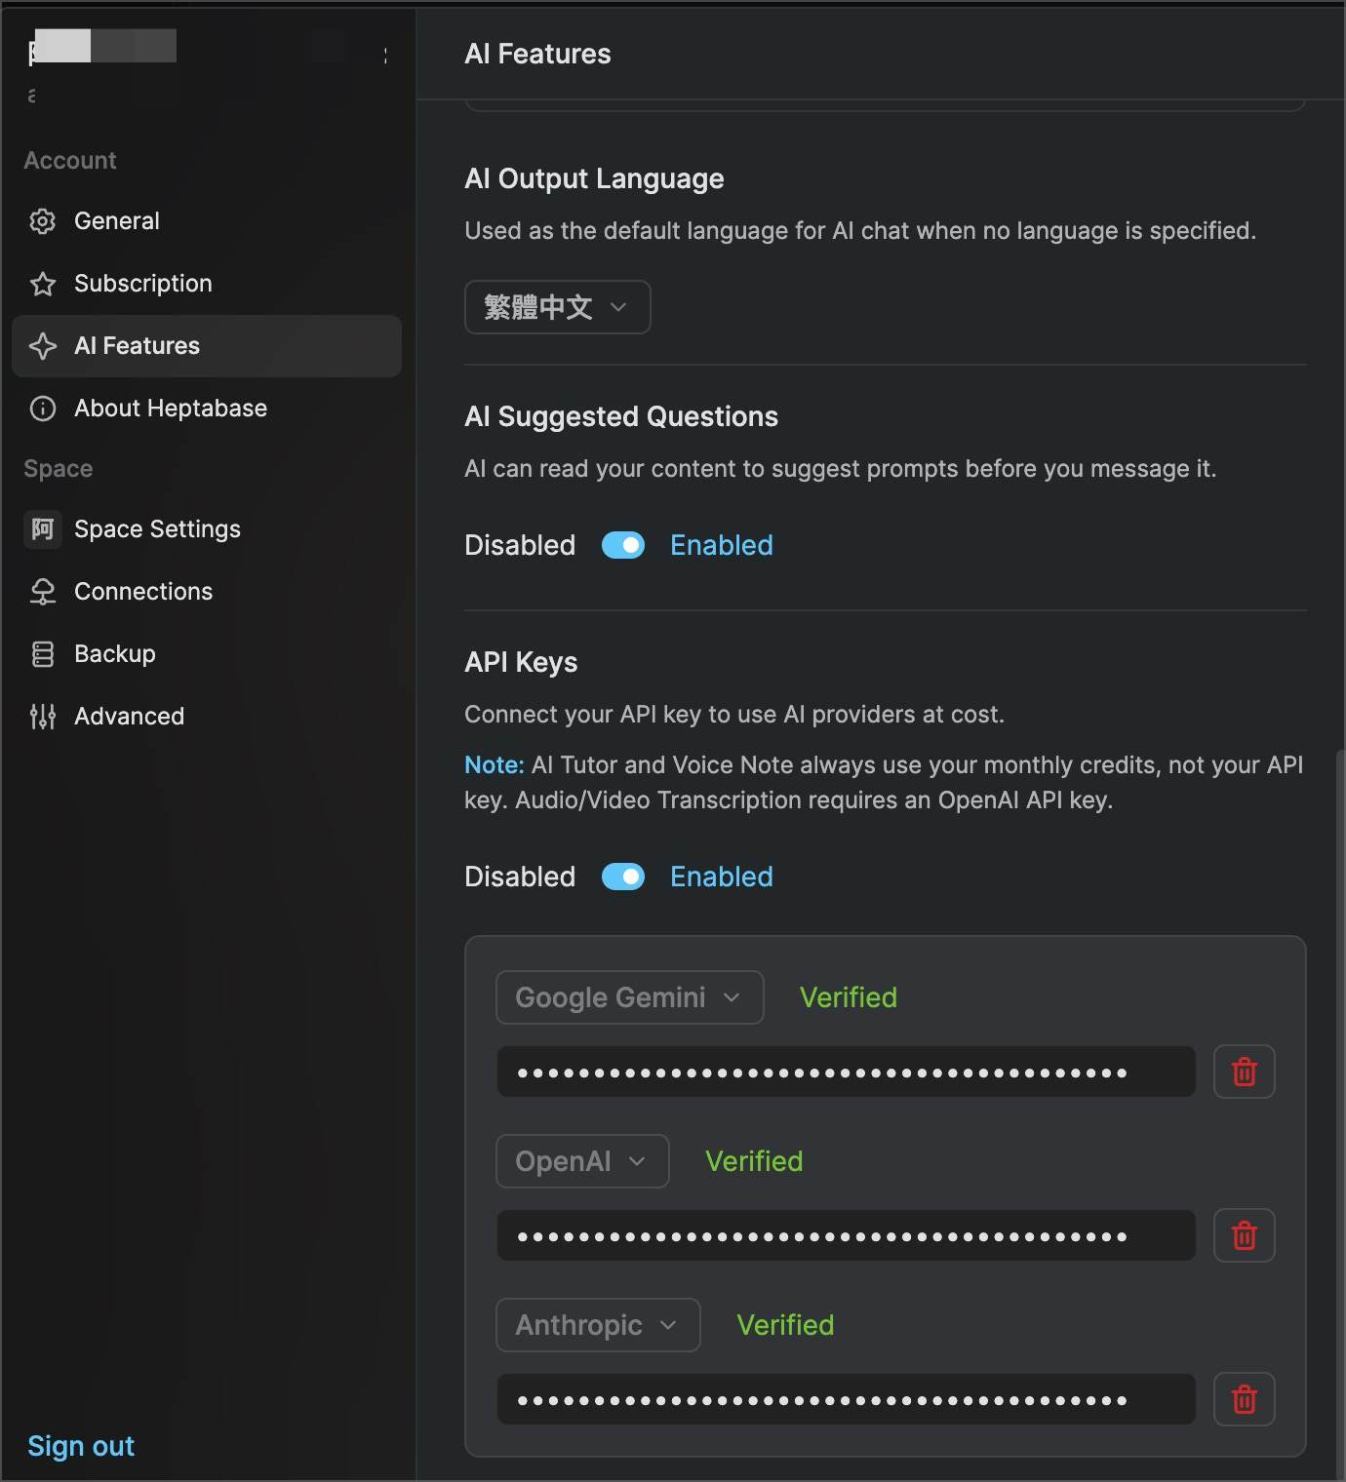Toggle AI Suggested Questions switch

pyautogui.click(x=622, y=545)
